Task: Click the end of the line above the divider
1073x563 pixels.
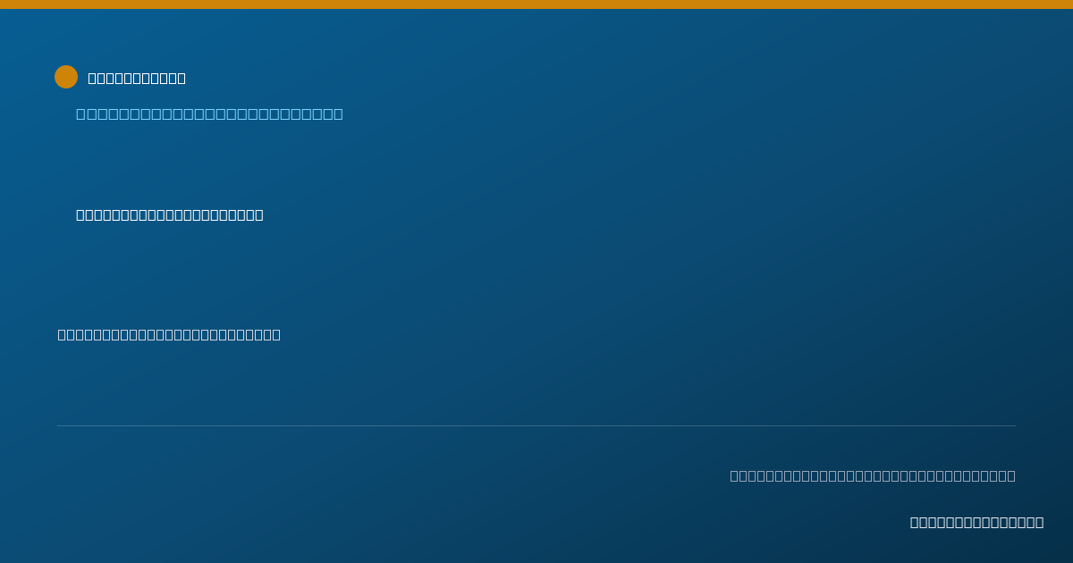Action: point(276,334)
